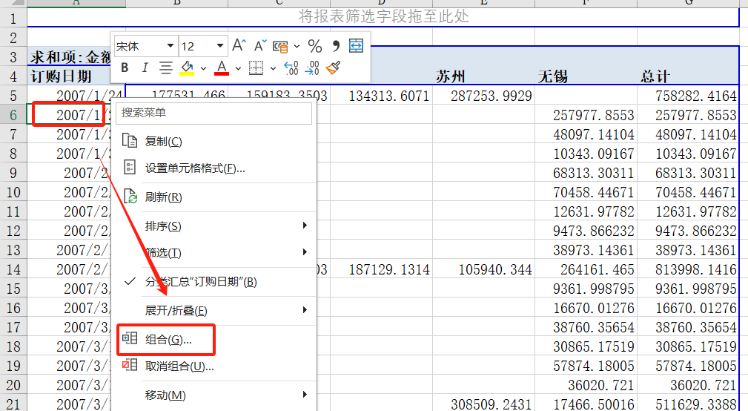Select row header 6
Viewport: 748px width, 411px height.
(13, 115)
